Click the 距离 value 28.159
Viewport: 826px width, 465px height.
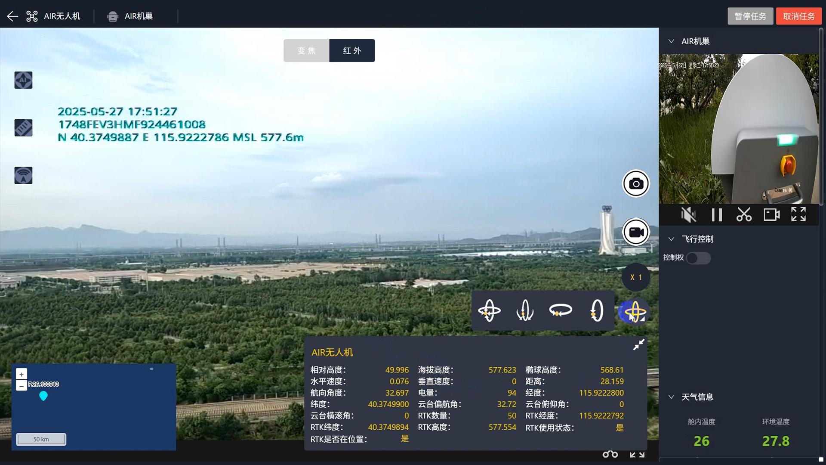coord(612,381)
